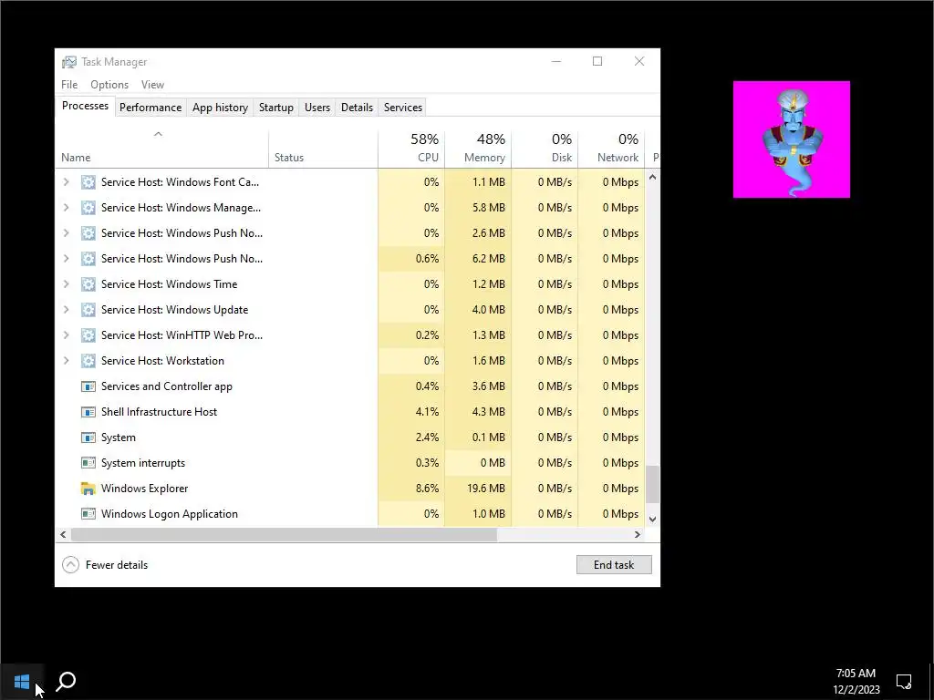Click the Services and Controller app icon
Viewport: 934px width, 700px height.
point(88,386)
